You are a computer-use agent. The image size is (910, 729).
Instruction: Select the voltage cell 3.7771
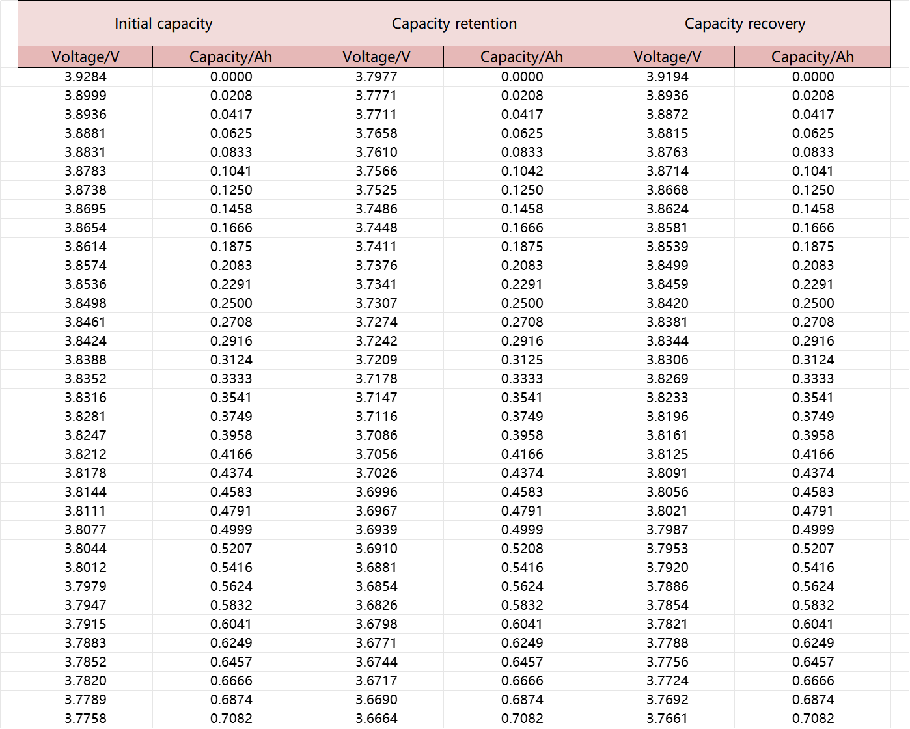click(x=376, y=96)
